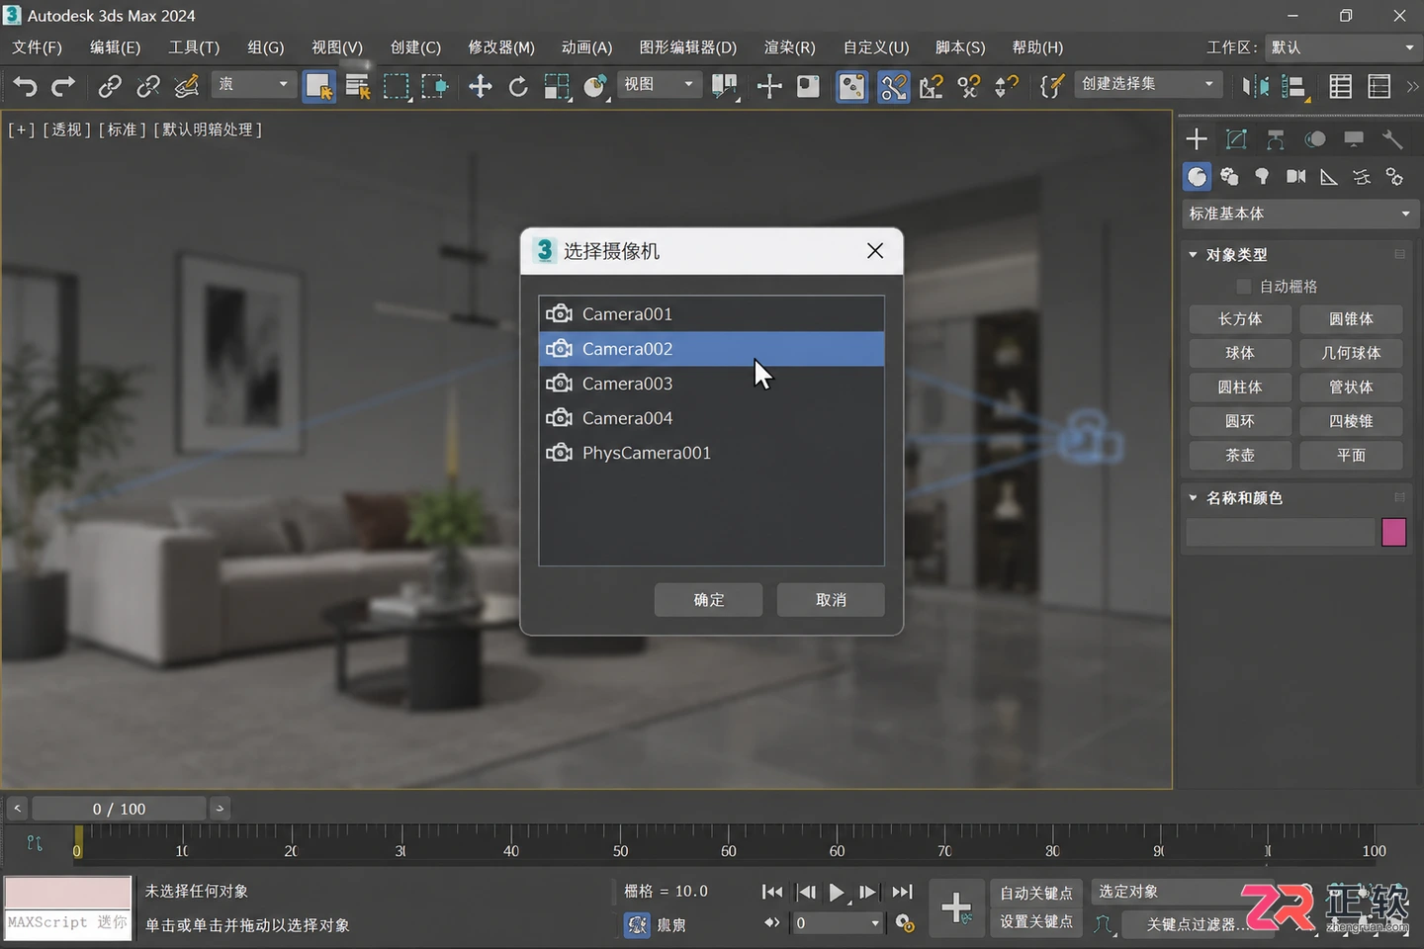
Task: Open the Create panel plus icon
Action: (1197, 139)
